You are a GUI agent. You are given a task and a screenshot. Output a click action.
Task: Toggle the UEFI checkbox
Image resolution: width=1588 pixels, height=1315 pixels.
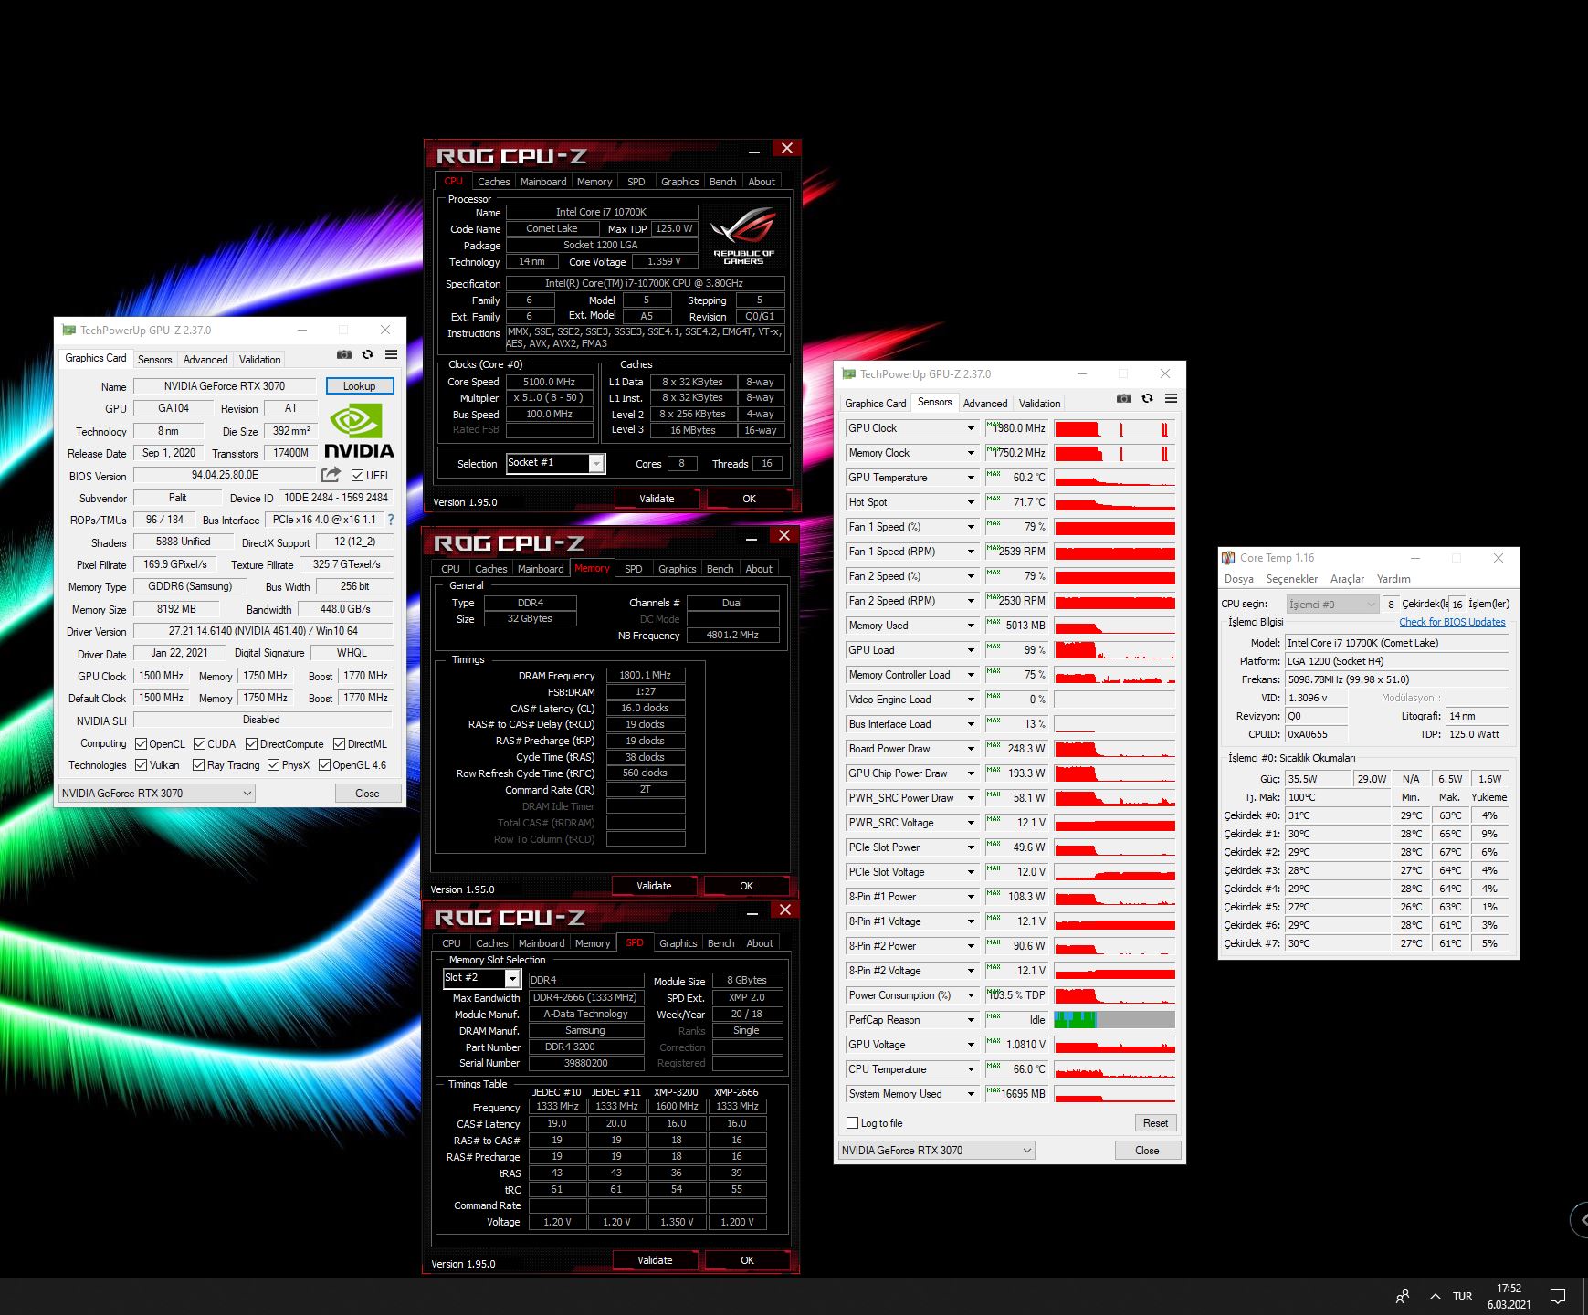point(357,475)
